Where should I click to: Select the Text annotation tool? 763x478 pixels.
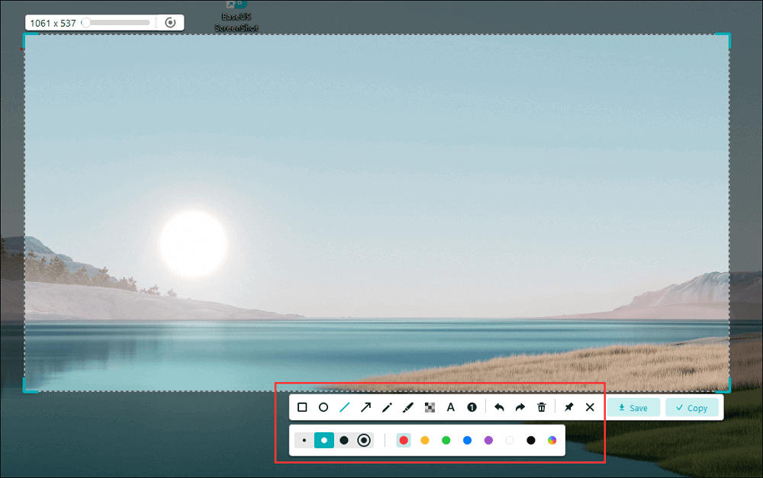pyautogui.click(x=450, y=407)
